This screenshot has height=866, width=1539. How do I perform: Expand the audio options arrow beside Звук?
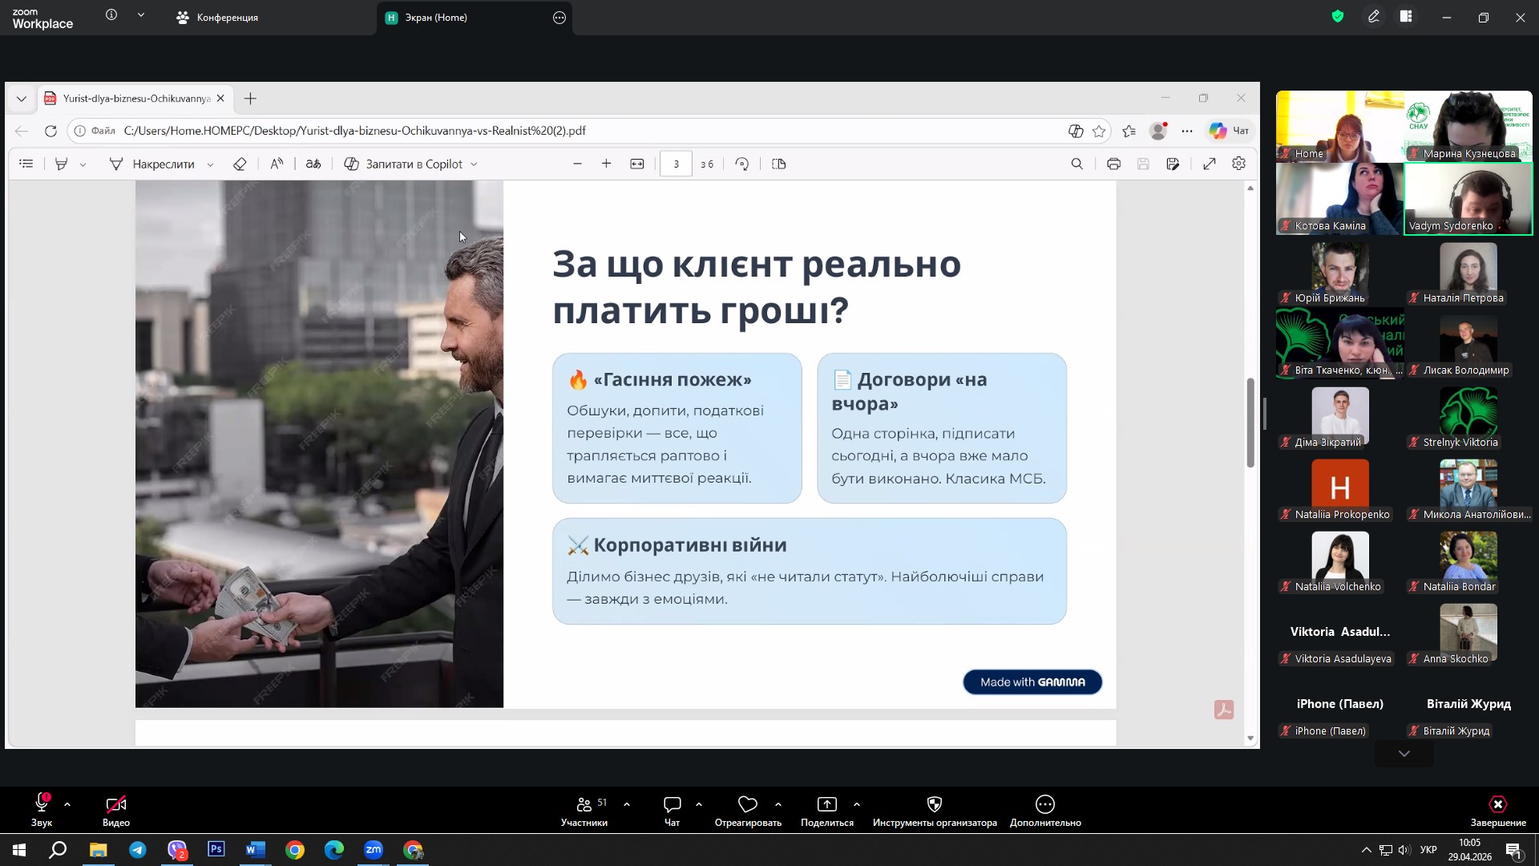point(67,803)
